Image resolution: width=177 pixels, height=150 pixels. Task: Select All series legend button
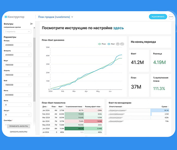(x=118, y=44)
